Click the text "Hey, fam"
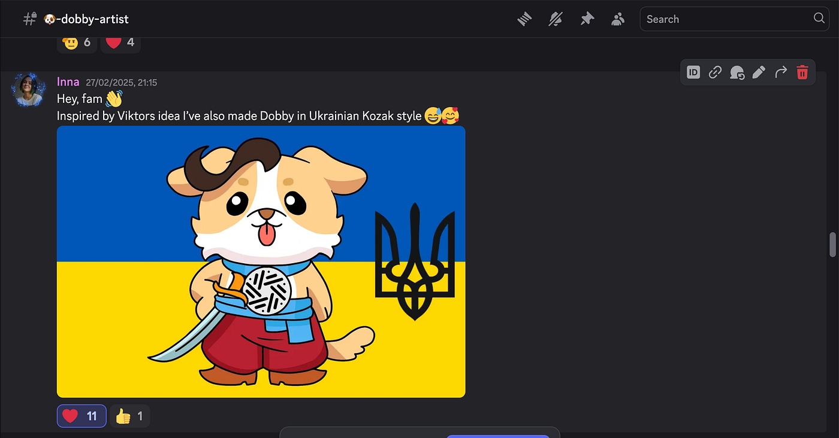This screenshot has width=839, height=438. click(x=80, y=99)
